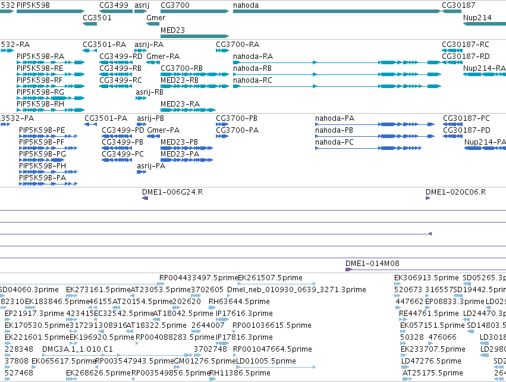506x382 pixels.
Task: Click the PIP5K59B-RA transcript
Action: (51, 62)
